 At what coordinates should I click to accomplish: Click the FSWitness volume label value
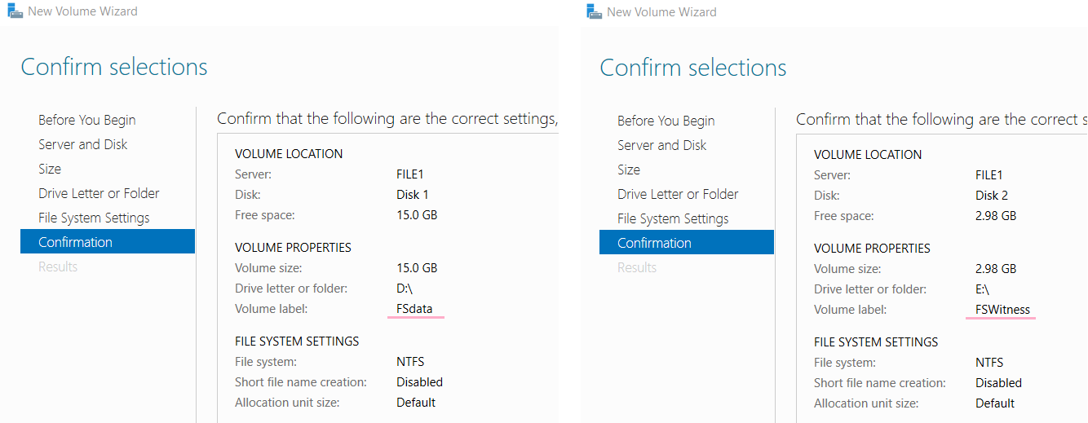pyautogui.click(x=1002, y=310)
